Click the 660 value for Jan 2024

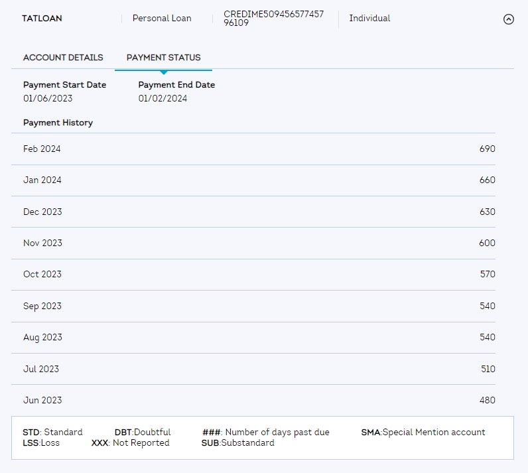point(487,180)
